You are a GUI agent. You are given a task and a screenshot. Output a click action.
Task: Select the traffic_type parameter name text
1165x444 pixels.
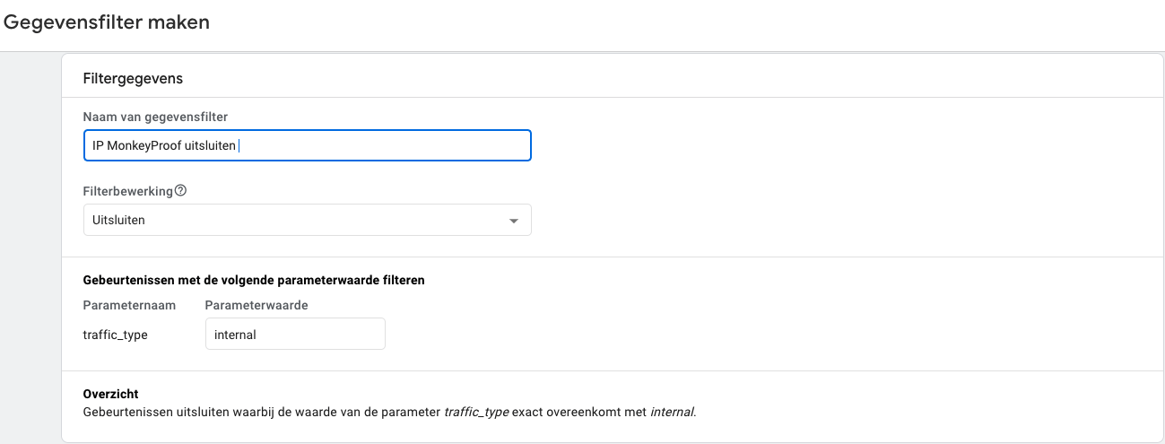pos(115,335)
